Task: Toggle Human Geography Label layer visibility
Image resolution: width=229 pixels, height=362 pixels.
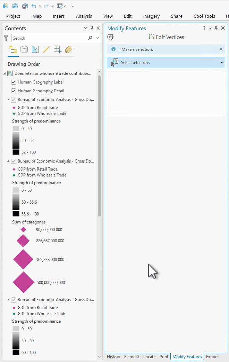Action: tap(14, 82)
